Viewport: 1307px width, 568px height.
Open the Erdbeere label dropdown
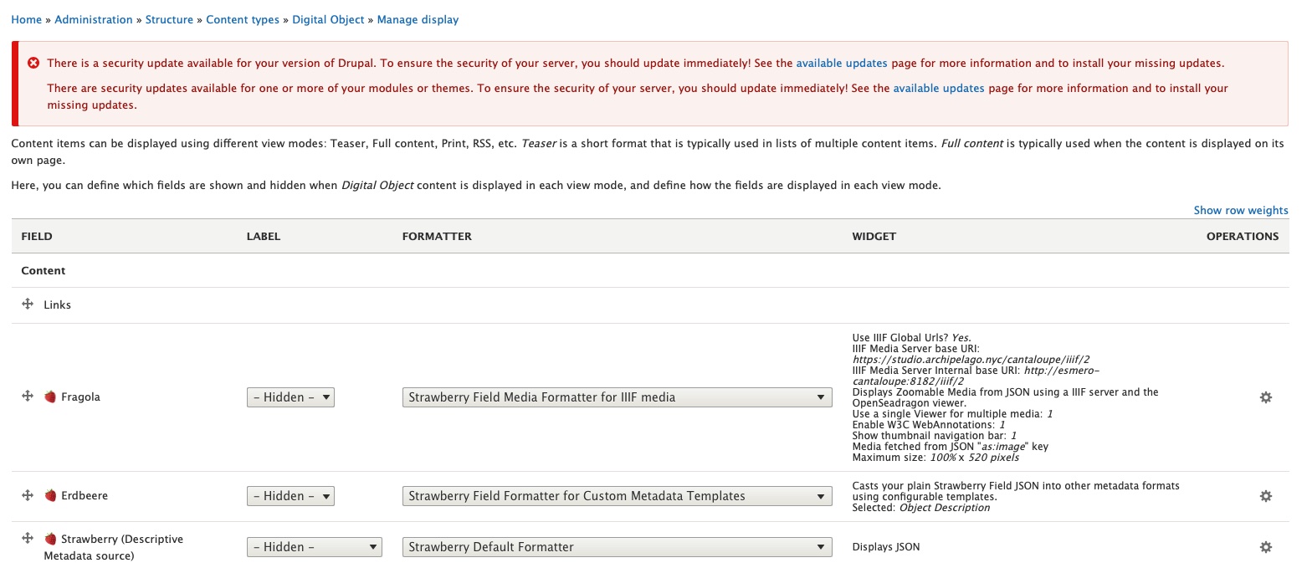click(x=290, y=496)
